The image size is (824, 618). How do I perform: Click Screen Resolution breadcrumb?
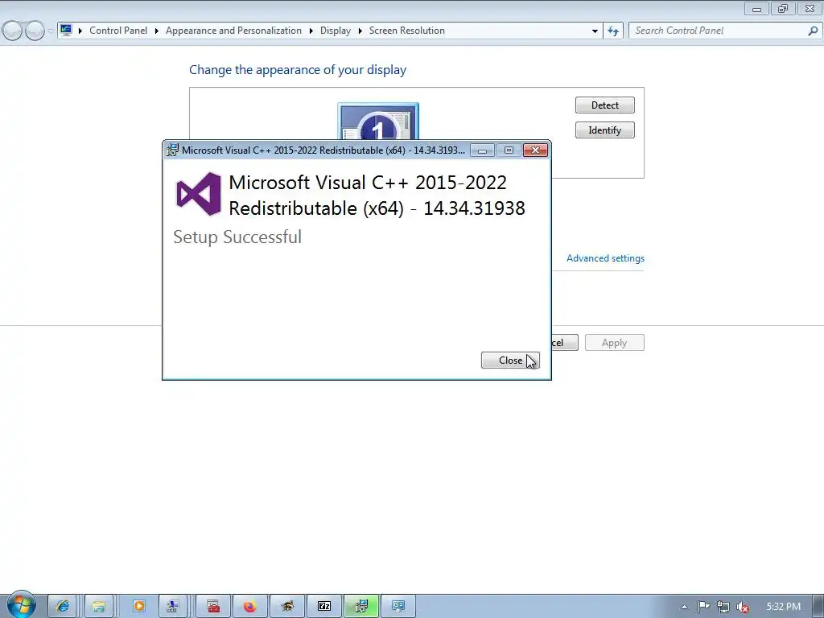pyautogui.click(x=406, y=31)
